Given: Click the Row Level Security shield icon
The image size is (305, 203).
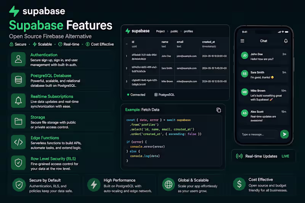Looking at the screenshot, I should pyautogui.click(x=18, y=163).
